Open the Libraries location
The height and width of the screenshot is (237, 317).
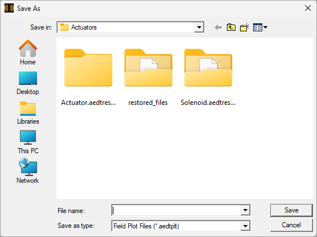pos(28,113)
